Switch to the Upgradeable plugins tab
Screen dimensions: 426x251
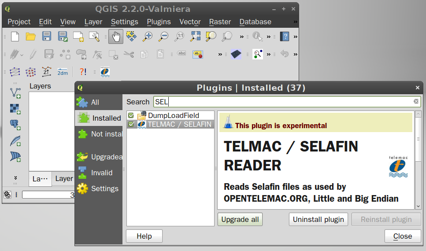pos(99,157)
